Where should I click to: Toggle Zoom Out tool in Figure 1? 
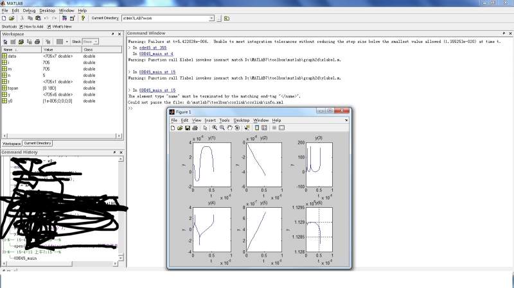(x=222, y=128)
